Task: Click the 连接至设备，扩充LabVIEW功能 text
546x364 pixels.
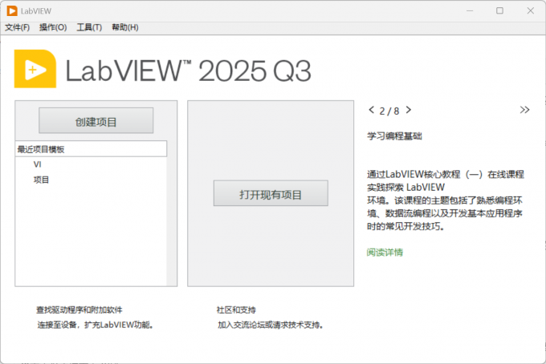Action: tap(96, 325)
